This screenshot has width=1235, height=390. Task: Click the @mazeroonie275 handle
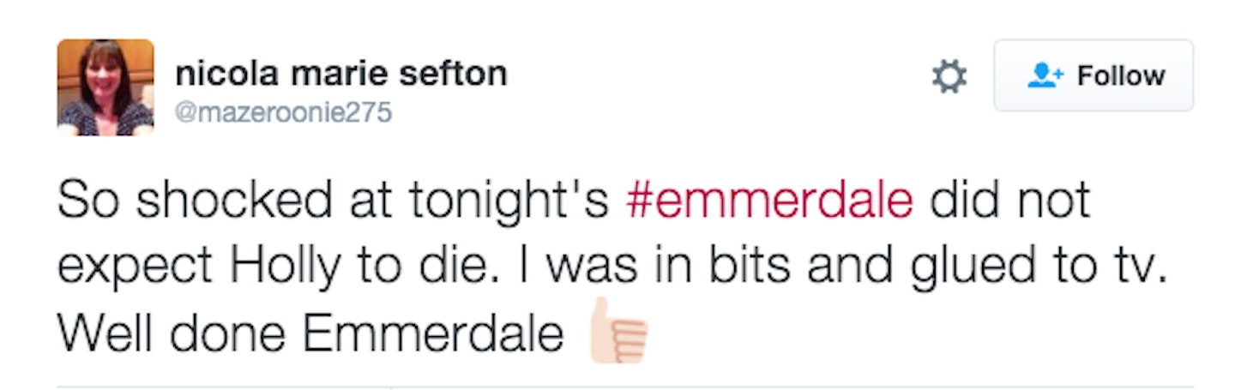[283, 112]
